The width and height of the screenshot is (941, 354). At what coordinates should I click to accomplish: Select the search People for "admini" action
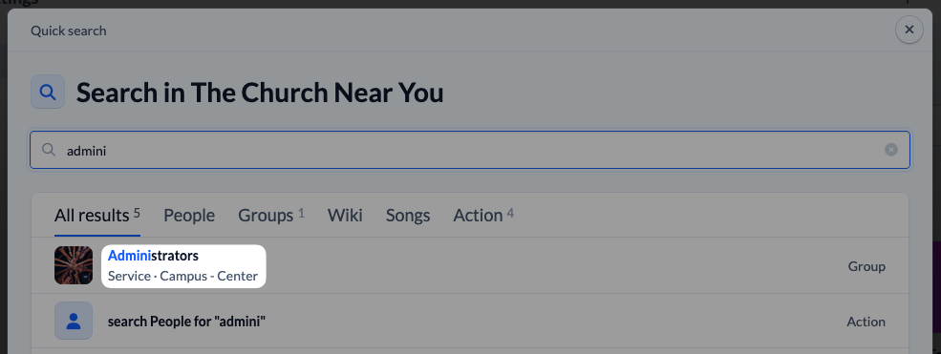(470, 321)
